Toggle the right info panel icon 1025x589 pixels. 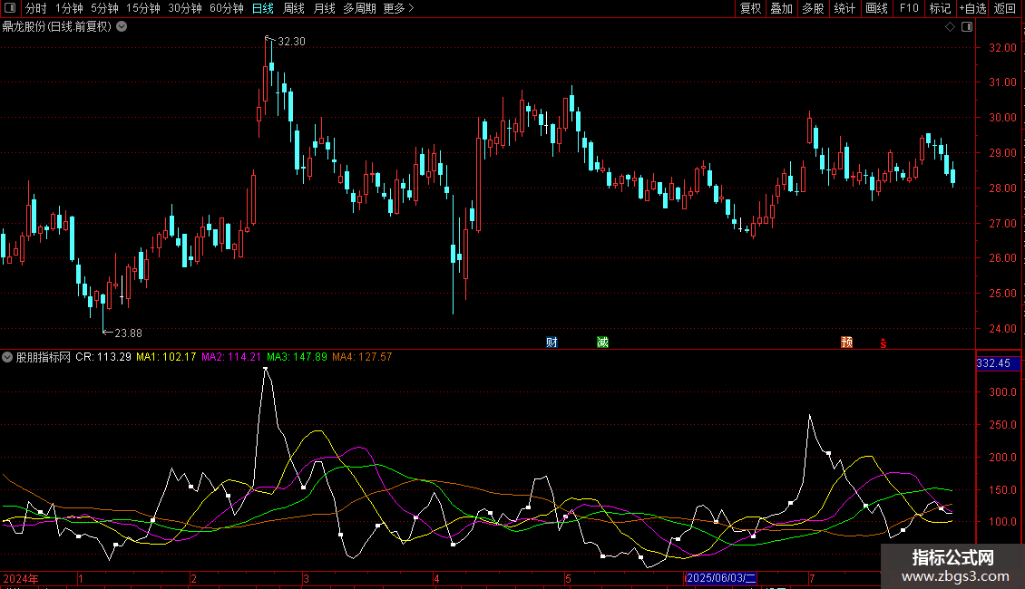point(967,27)
